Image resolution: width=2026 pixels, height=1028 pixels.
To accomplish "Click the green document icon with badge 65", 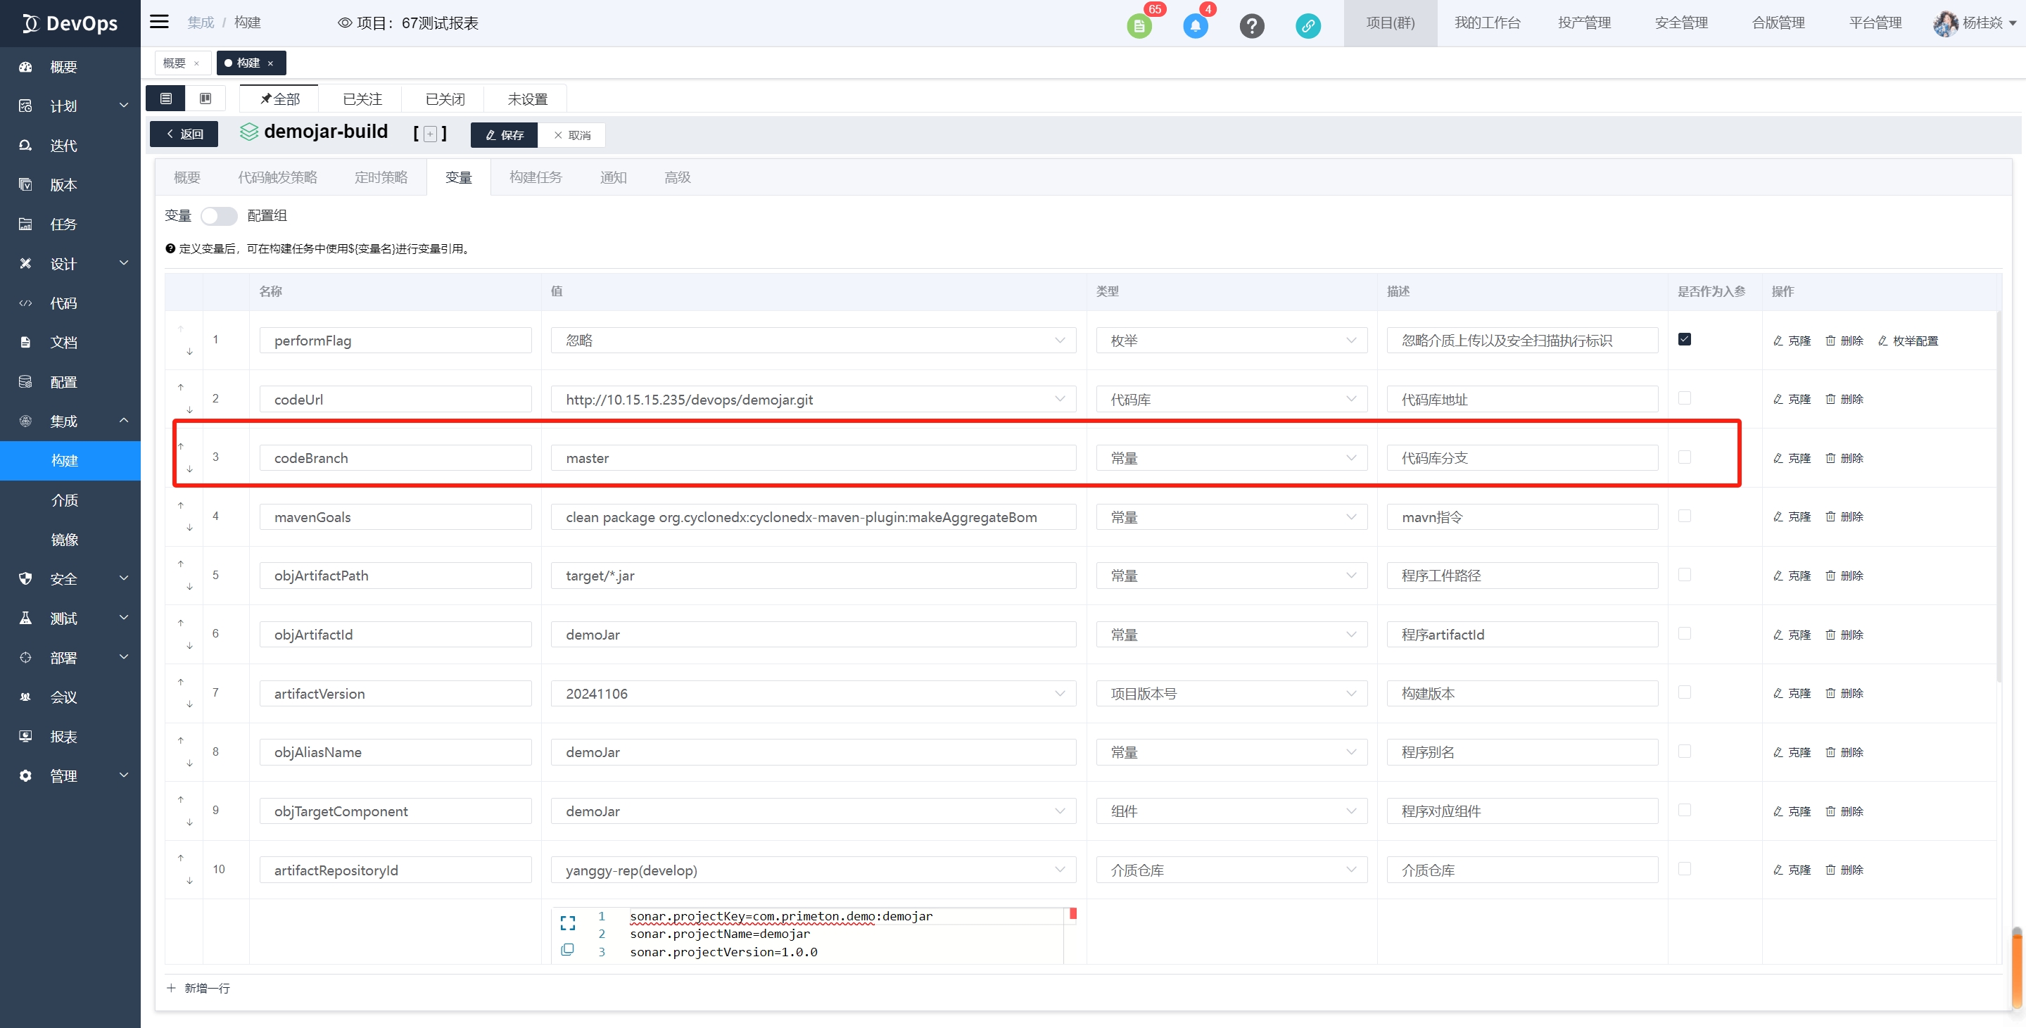I will point(1138,25).
